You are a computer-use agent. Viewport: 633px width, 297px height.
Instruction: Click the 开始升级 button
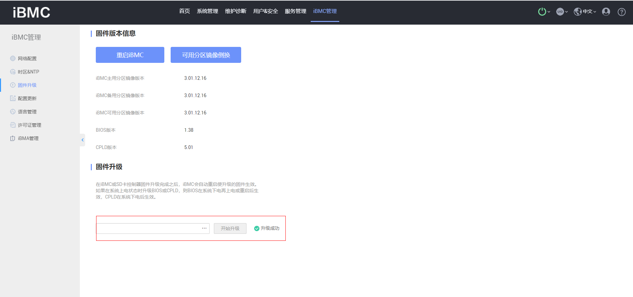(x=230, y=228)
